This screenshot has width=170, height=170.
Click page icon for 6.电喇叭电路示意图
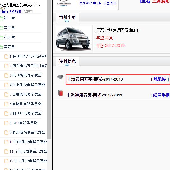point(6,104)
